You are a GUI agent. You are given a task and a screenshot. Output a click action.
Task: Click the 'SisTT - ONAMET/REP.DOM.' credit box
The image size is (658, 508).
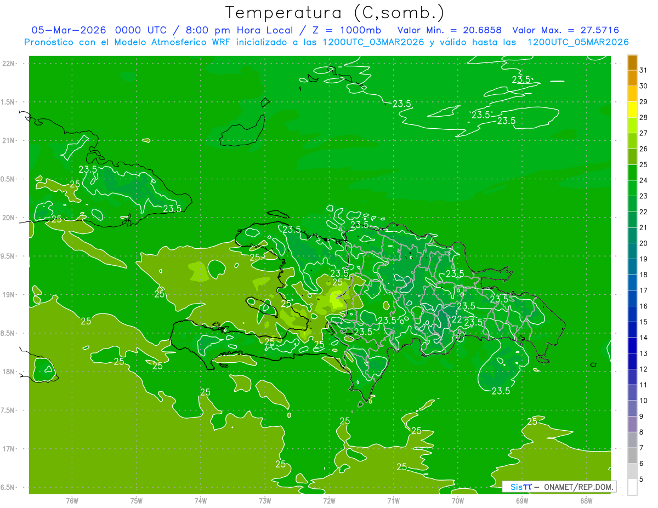(x=559, y=487)
